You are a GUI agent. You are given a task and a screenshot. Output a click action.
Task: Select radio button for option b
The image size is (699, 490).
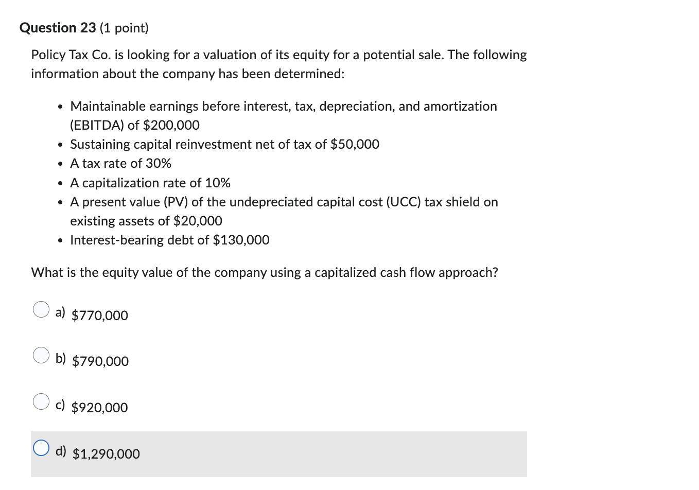click(41, 355)
